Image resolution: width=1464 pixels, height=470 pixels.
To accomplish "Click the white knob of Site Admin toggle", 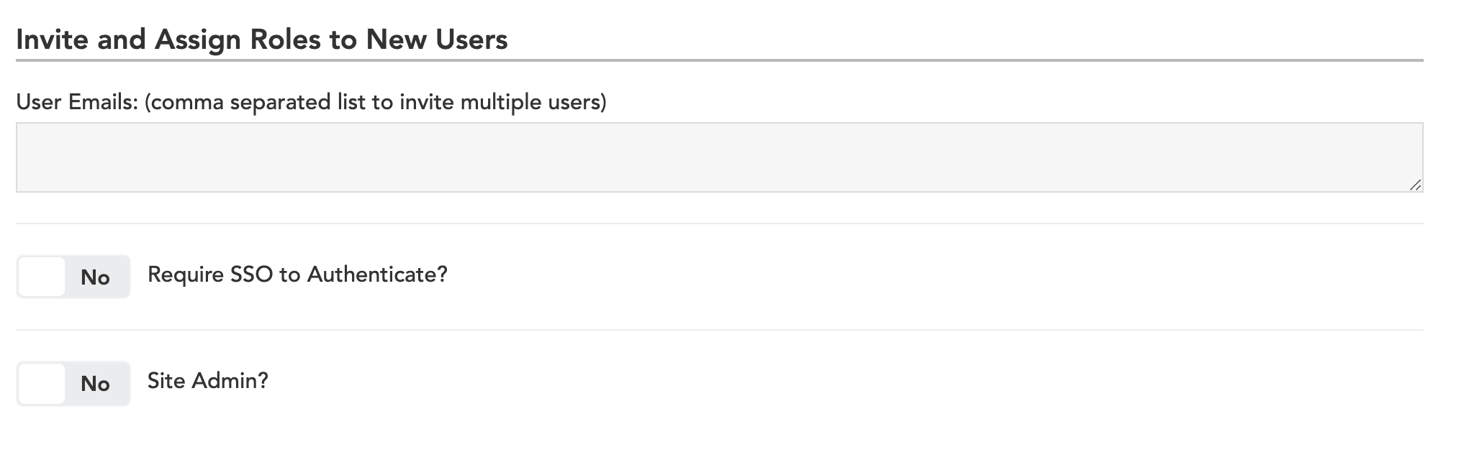I will 42,383.
